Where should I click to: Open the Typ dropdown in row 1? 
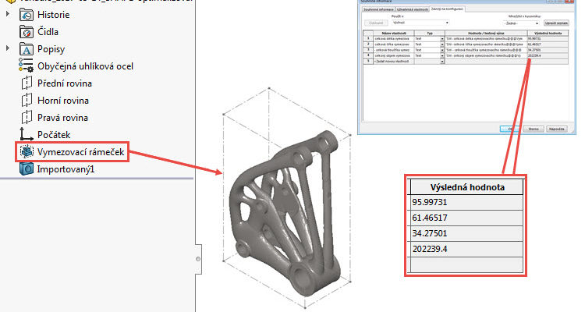pyautogui.click(x=442, y=39)
